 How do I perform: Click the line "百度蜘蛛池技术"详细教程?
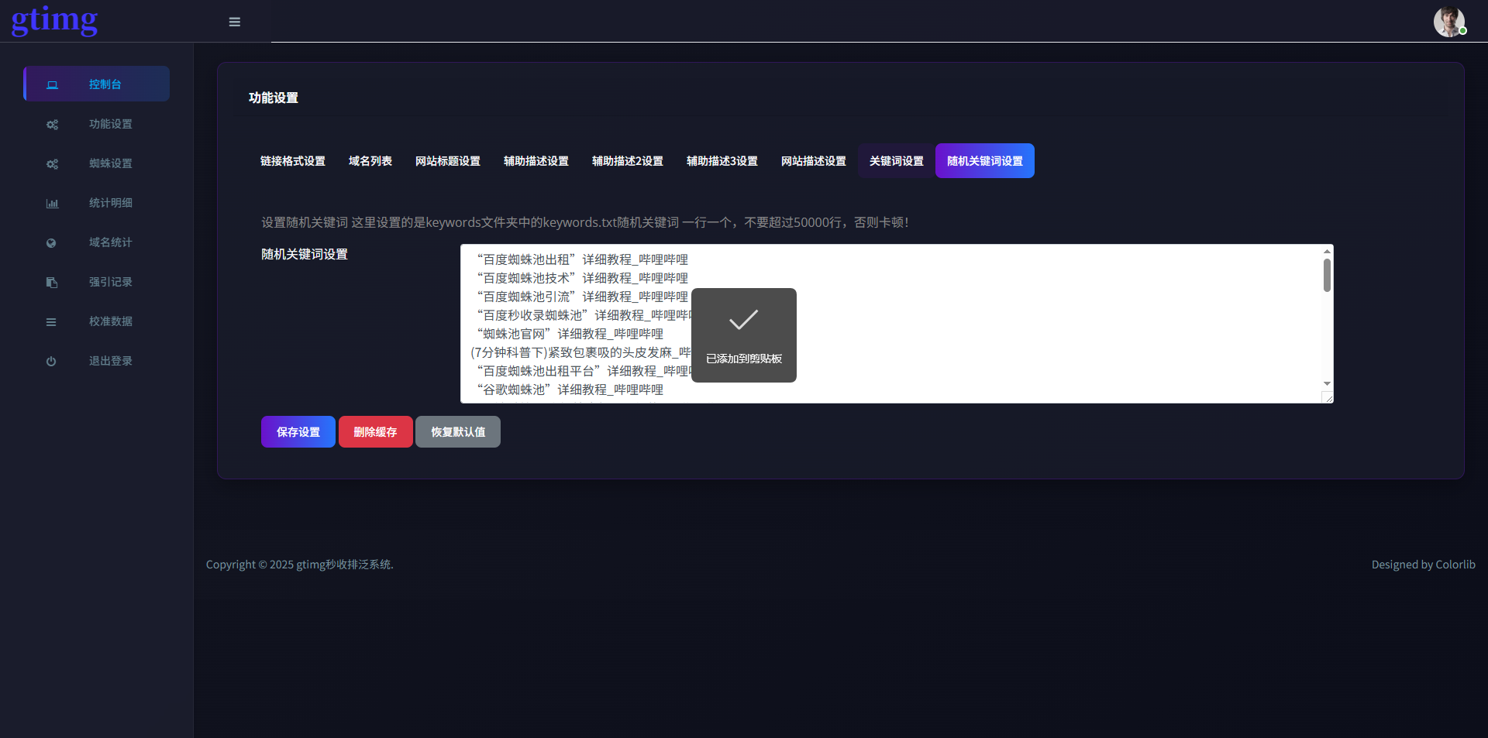pos(582,278)
